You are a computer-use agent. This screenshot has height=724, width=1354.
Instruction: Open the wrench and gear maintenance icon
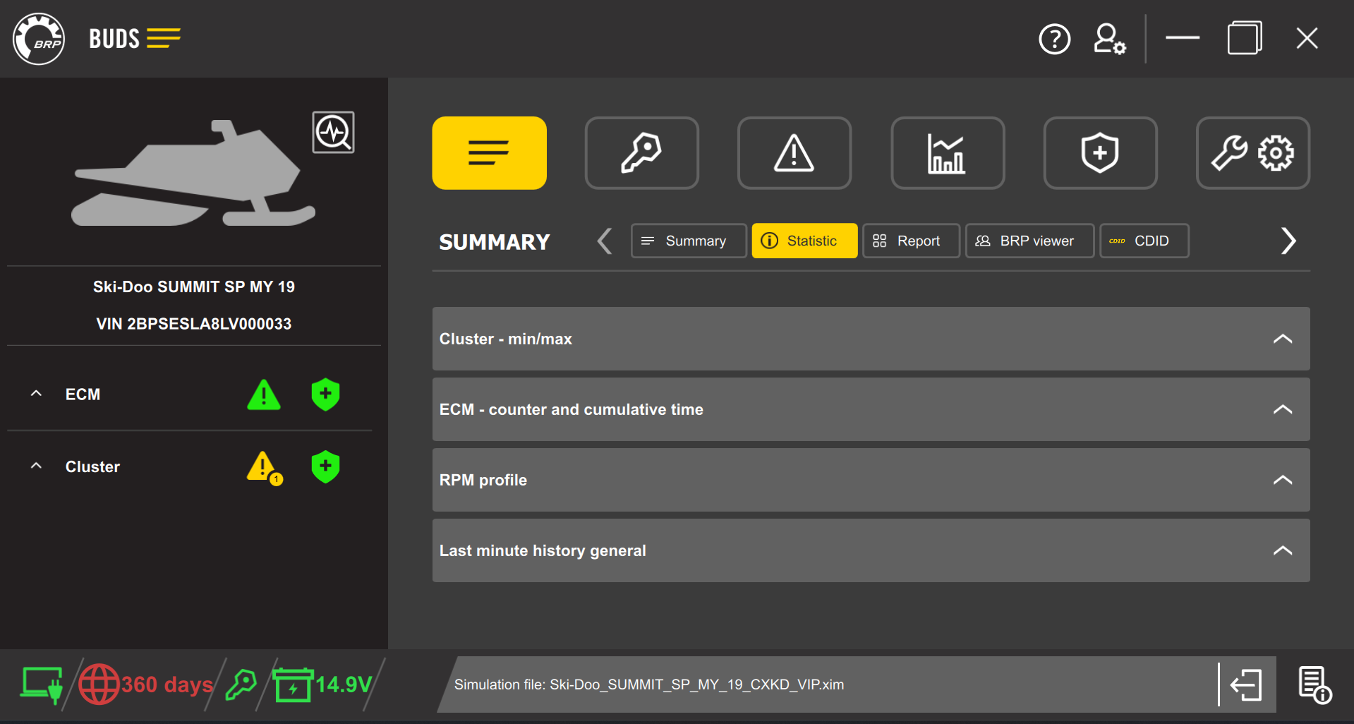click(x=1252, y=152)
